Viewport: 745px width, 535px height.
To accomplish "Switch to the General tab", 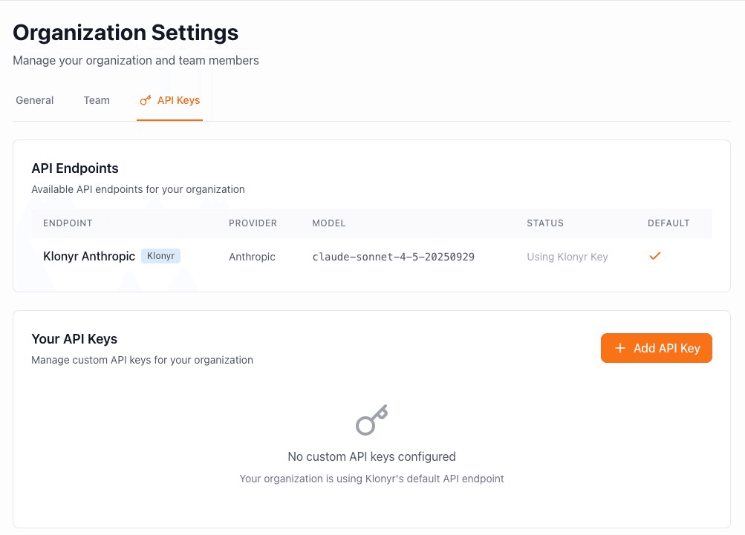I will pyautogui.click(x=34, y=99).
